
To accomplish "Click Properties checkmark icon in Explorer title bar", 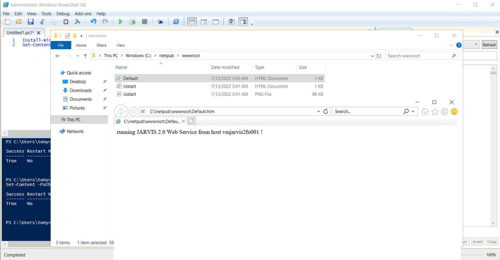I will (67, 36).
